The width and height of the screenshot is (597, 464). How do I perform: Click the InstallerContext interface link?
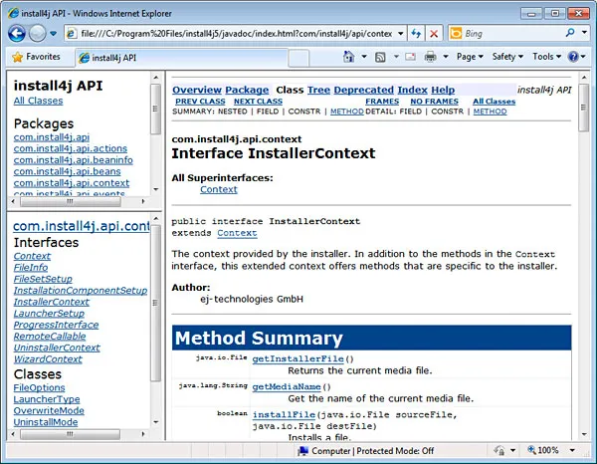tap(52, 302)
